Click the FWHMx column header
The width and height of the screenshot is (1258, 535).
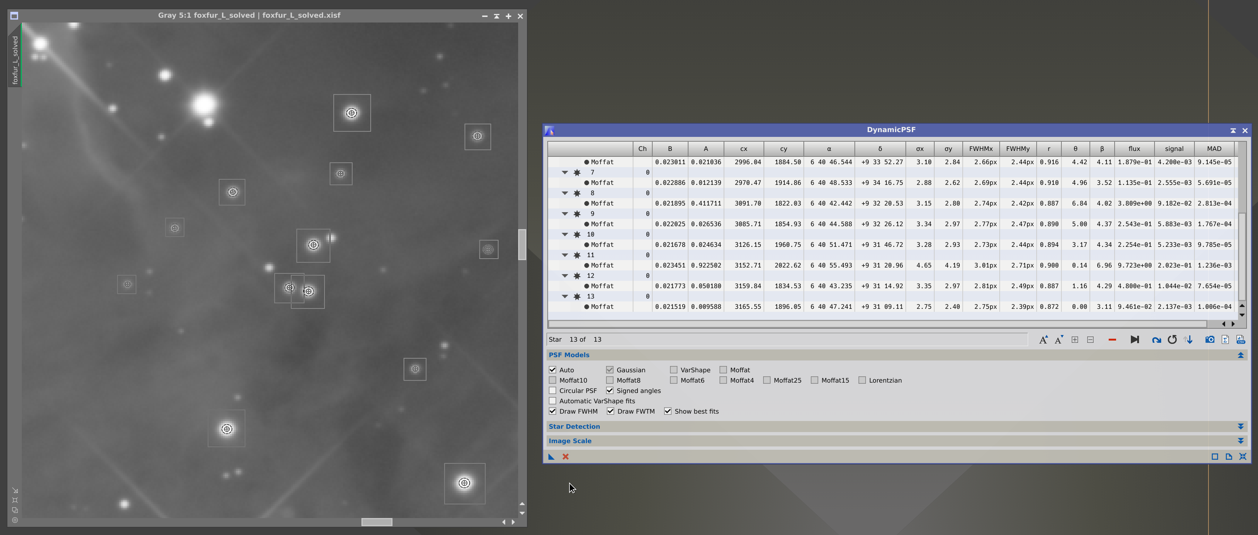[x=980, y=149]
